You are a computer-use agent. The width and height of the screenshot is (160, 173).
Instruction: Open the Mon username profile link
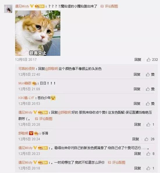click(x=25, y=83)
